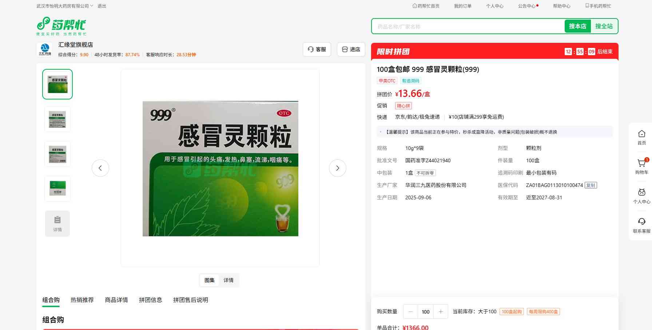Click the 进店 enter store button

click(x=351, y=49)
